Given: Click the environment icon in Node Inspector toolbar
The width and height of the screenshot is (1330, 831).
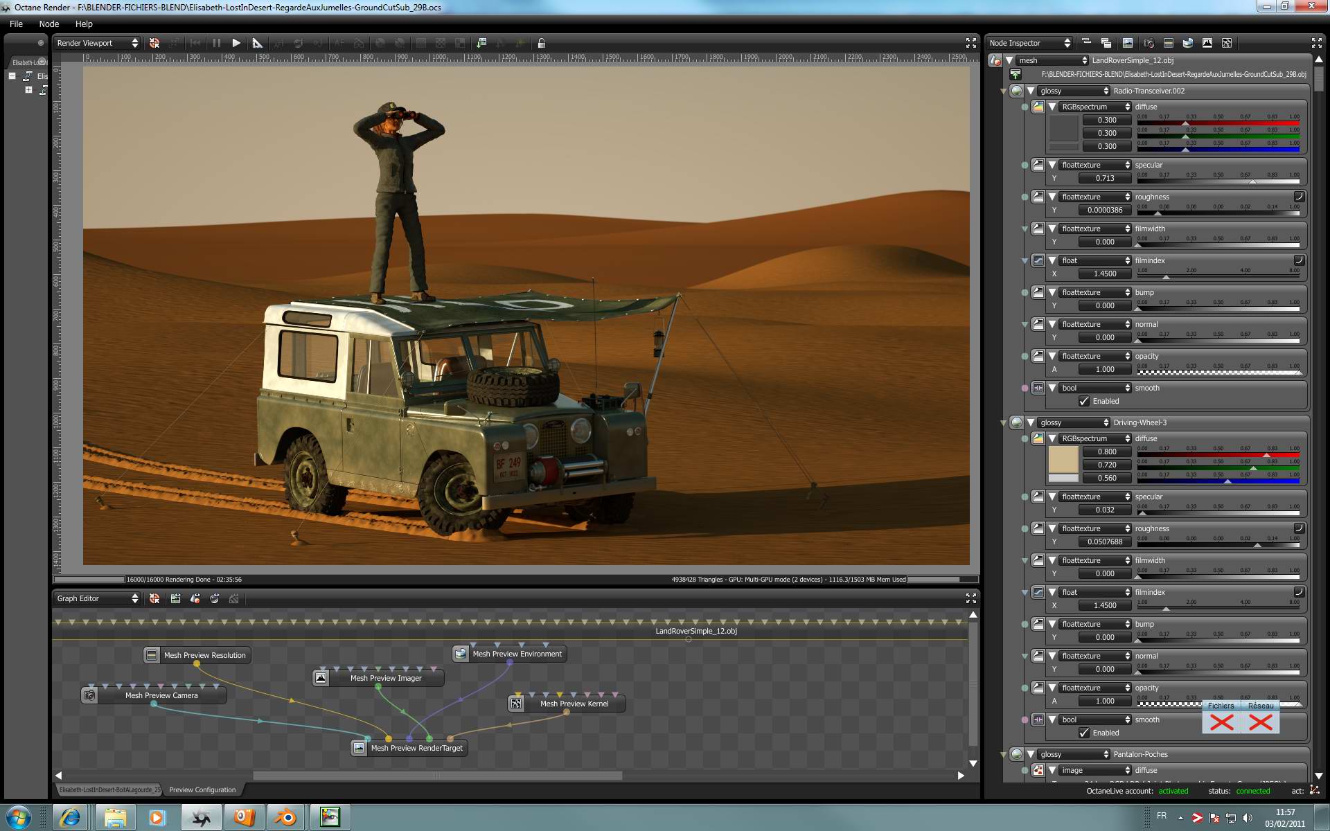Looking at the screenshot, I should coord(1188,43).
